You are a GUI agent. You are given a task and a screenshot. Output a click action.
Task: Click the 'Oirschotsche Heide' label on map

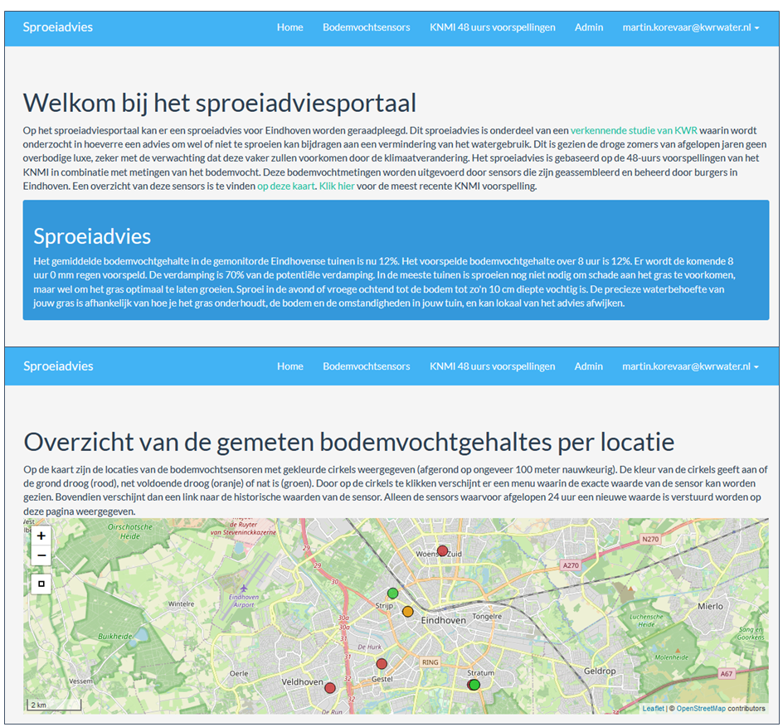[130, 531]
